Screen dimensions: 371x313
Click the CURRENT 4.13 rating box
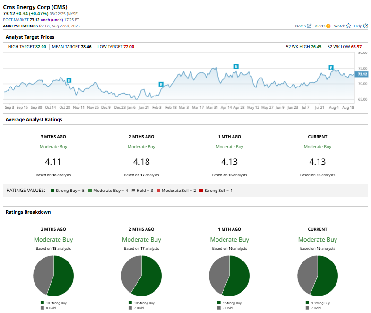318,156
